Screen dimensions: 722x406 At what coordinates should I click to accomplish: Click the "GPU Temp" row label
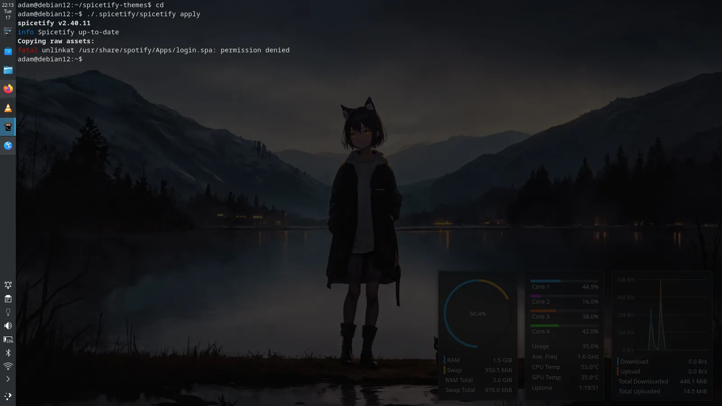tap(546, 377)
